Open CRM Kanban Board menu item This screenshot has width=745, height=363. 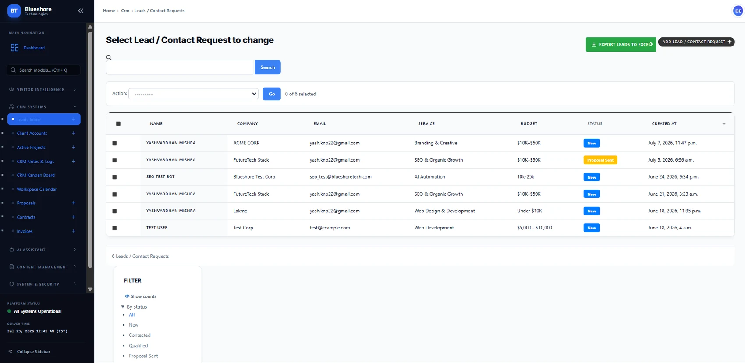[36, 175]
